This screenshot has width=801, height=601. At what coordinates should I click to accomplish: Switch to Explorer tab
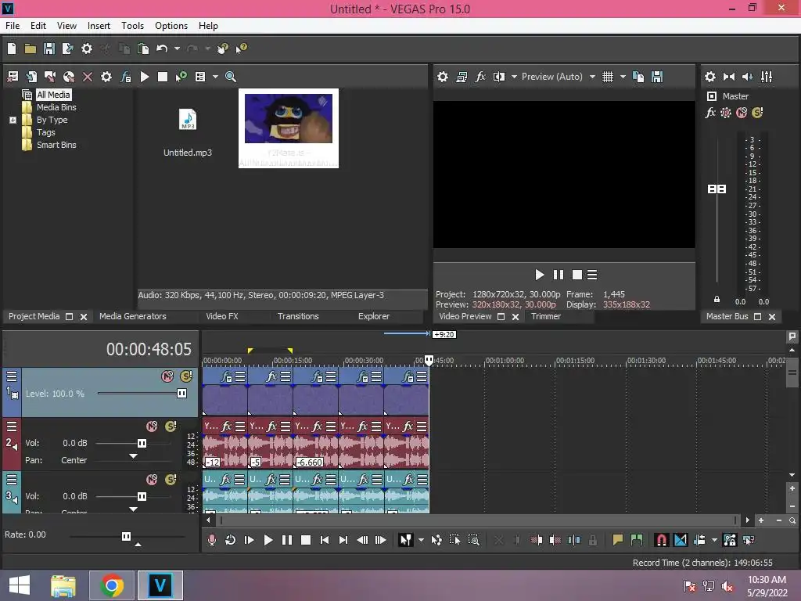(x=373, y=316)
